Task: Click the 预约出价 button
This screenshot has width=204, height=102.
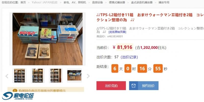Action: [144, 86]
